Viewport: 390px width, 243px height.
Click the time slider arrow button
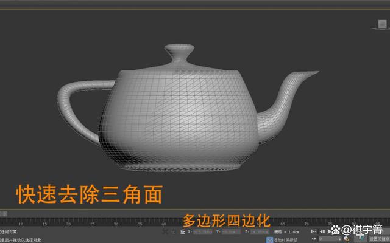coord(5,213)
